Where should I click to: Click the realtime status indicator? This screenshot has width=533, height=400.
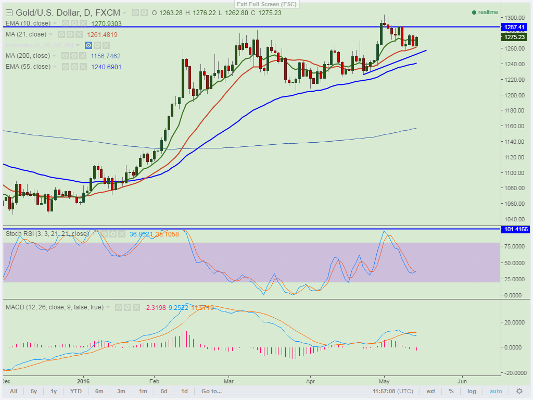pos(485,12)
